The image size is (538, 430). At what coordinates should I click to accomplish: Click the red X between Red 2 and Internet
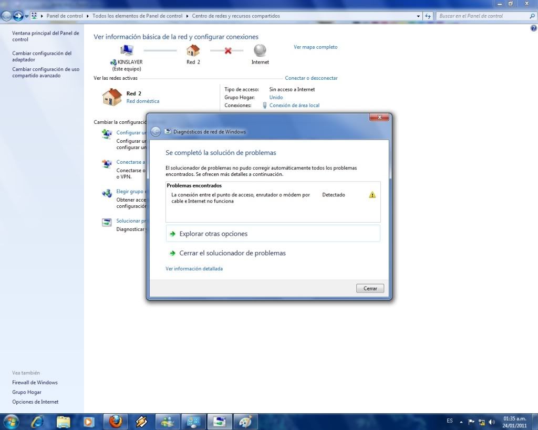click(x=227, y=50)
